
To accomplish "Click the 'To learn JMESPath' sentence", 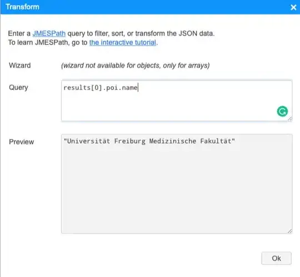I will [83, 42].
